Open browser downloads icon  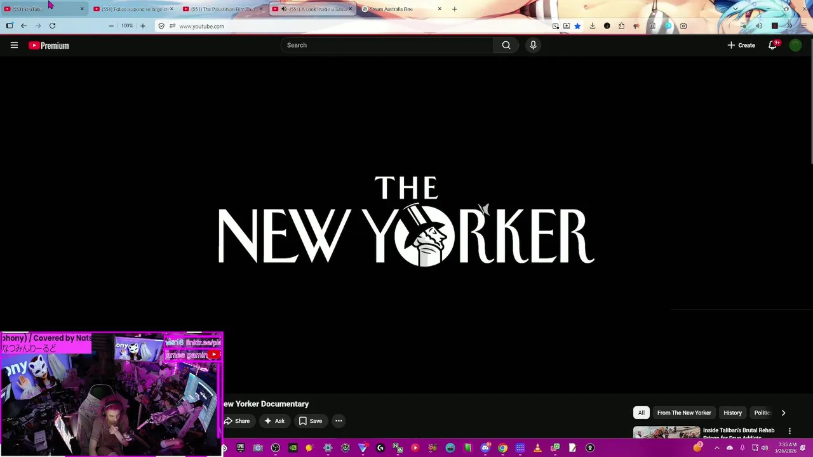click(592, 26)
